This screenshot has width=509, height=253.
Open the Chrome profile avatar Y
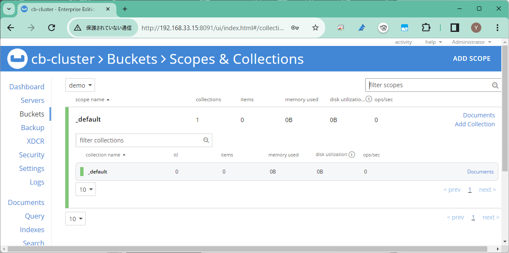476,28
